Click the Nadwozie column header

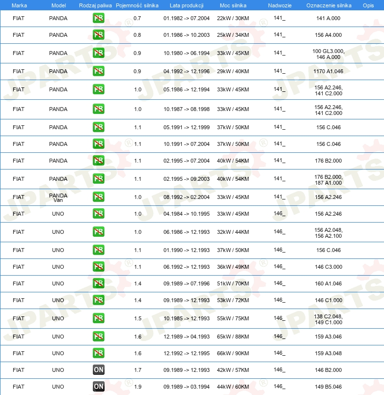[x=280, y=5]
